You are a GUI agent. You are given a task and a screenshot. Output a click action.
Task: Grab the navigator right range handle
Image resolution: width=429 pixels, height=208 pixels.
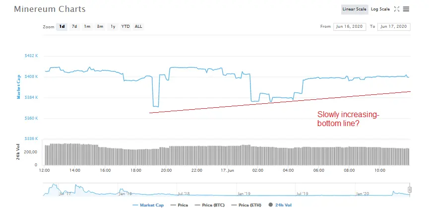[410, 190]
